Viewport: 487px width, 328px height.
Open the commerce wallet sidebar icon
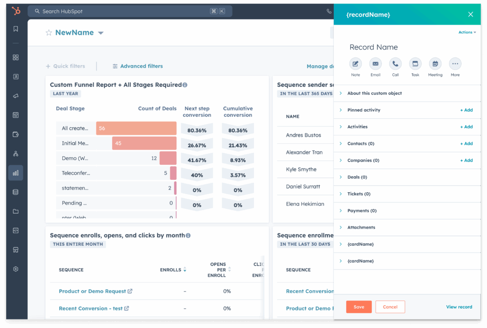(x=16, y=134)
